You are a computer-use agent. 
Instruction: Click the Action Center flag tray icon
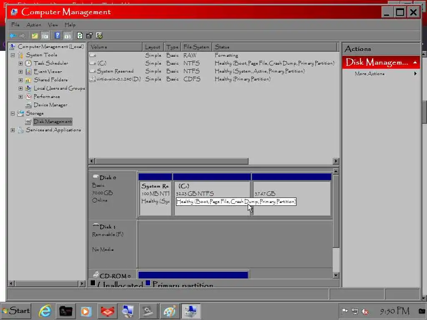(344, 311)
